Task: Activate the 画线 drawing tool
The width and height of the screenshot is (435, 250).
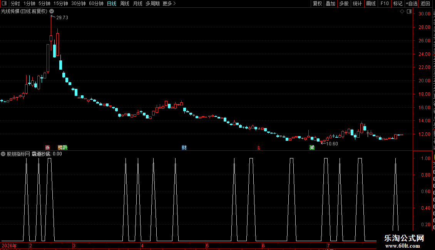Action: click(371, 3)
